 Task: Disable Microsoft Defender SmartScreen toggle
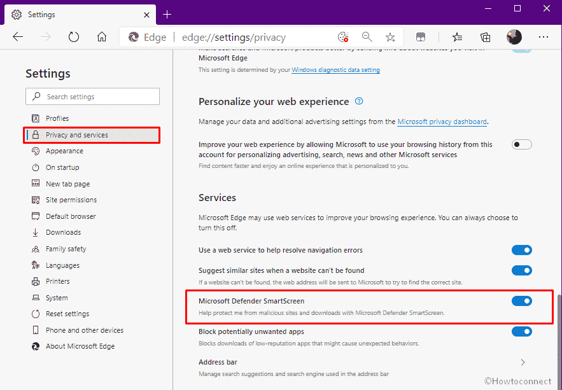521,301
